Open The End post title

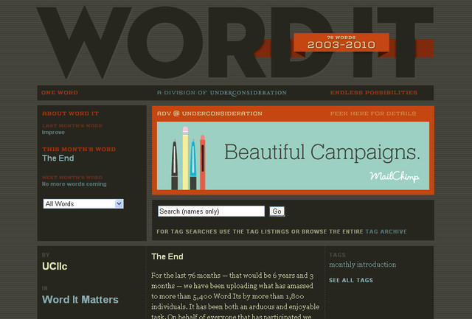pyautogui.click(x=167, y=257)
